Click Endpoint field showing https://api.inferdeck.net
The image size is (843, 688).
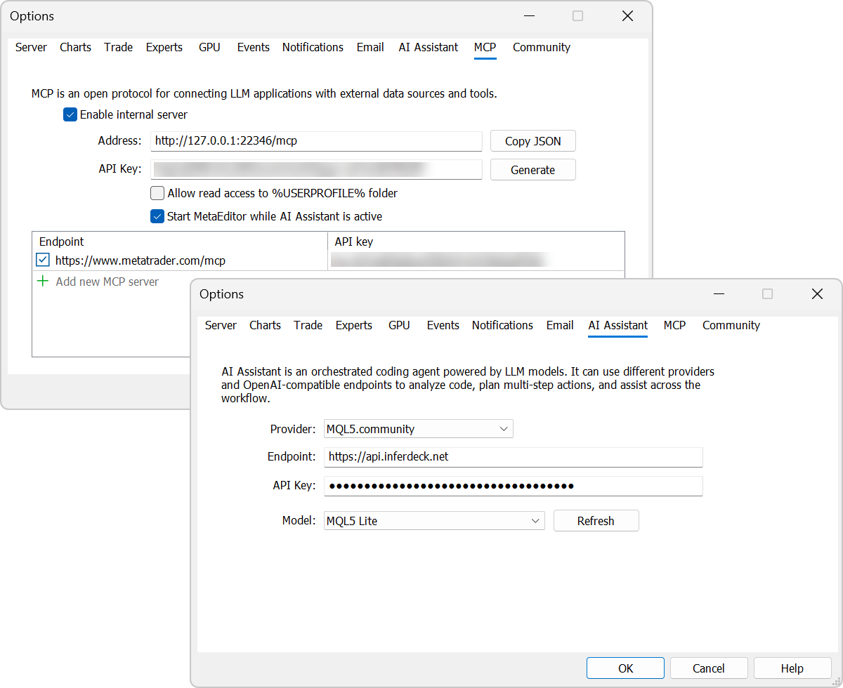tap(513, 457)
